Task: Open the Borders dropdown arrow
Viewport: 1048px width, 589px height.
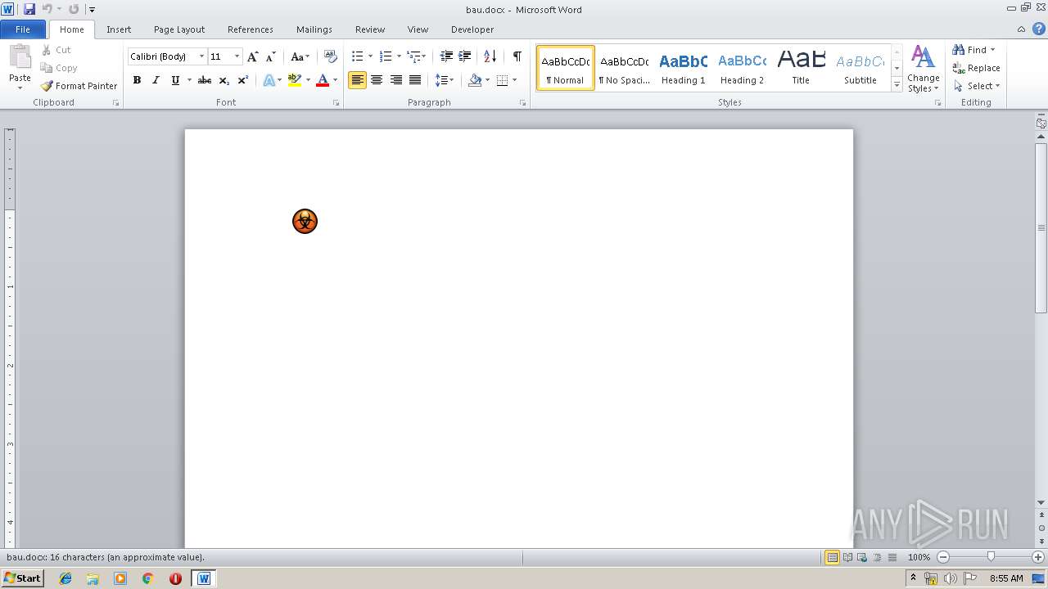Action: [514, 80]
